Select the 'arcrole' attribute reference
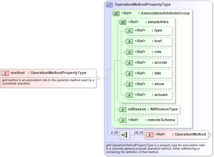The image size is (214, 157). tap(161, 62)
